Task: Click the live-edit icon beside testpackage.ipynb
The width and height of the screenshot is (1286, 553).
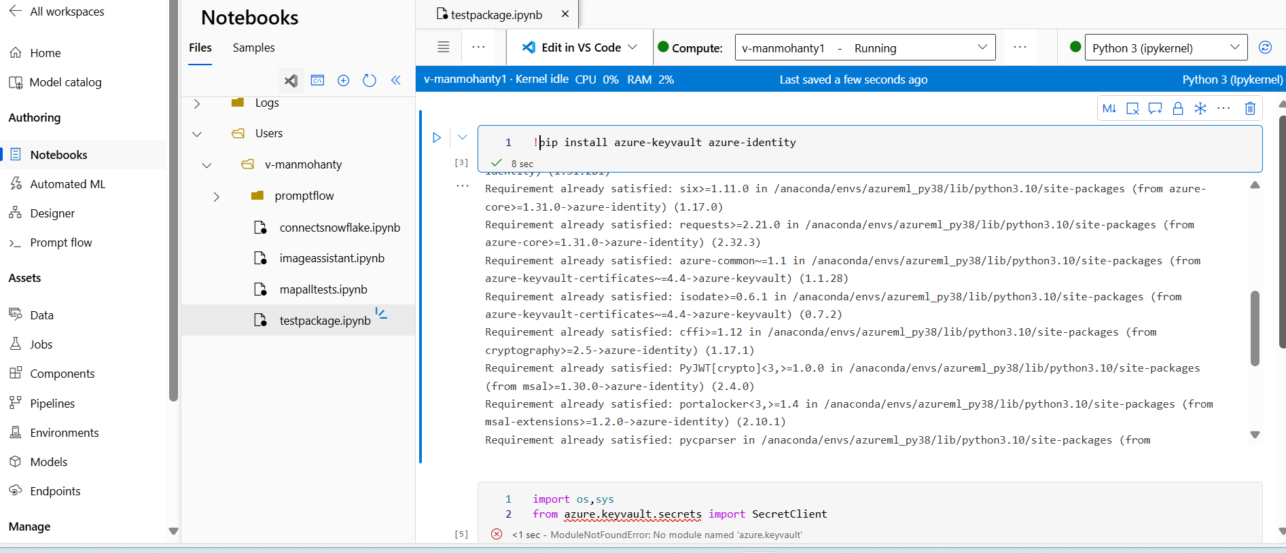Action: pyautogui.click(x=382, y=314)
